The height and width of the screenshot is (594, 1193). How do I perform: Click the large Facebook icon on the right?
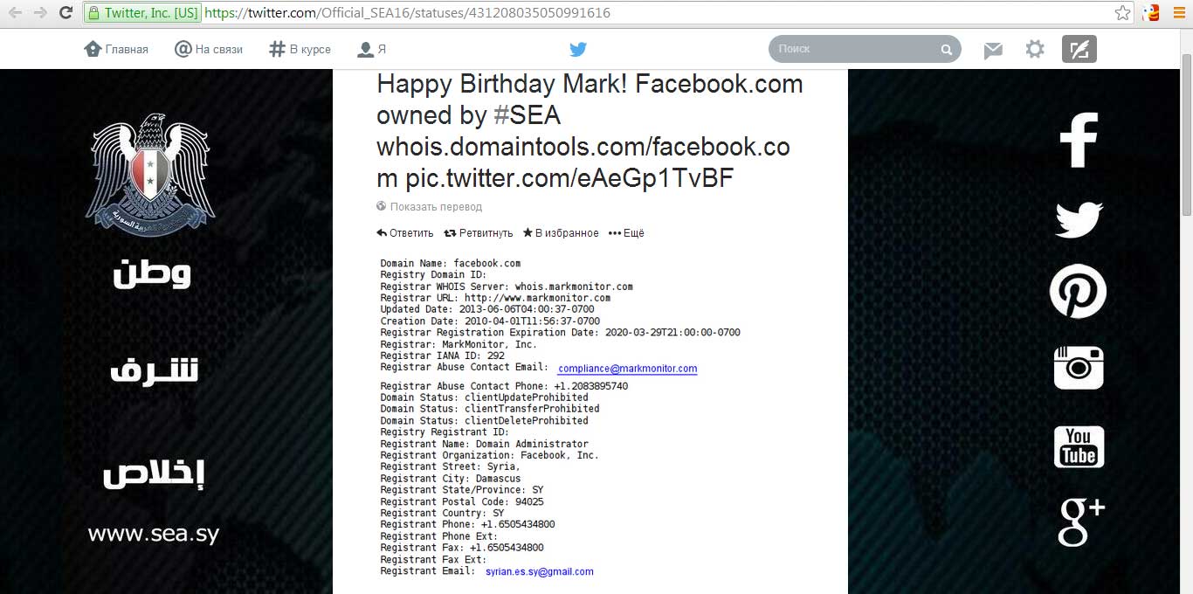tap(1079, 140)
